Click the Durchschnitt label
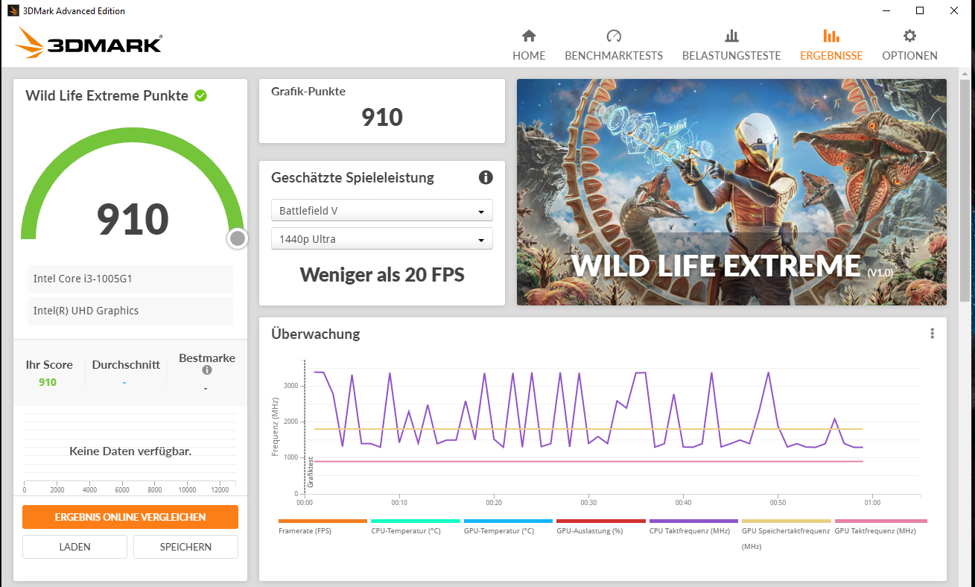Viewport: 975px width, 587px height. (x=126, y=365)
